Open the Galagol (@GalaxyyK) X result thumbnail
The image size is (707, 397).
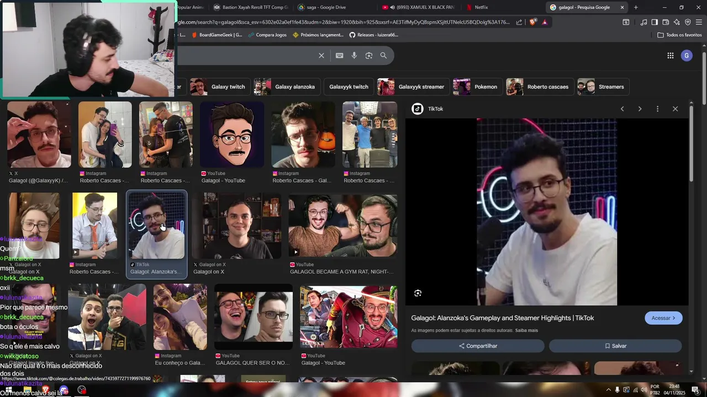(x=39, y=135)
